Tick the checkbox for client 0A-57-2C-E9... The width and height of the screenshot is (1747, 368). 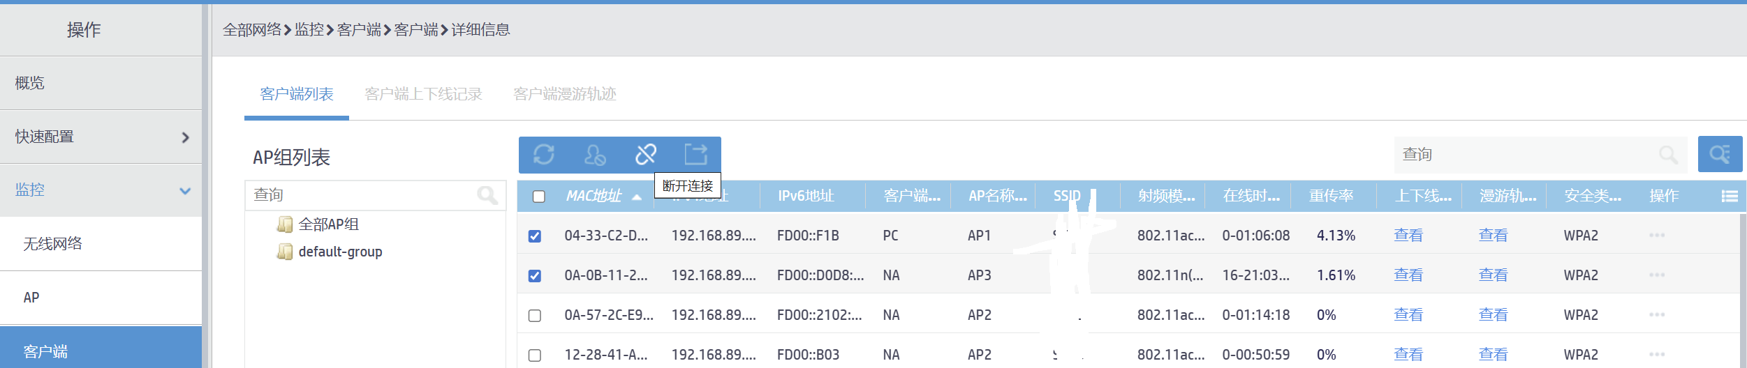(535, 316)
